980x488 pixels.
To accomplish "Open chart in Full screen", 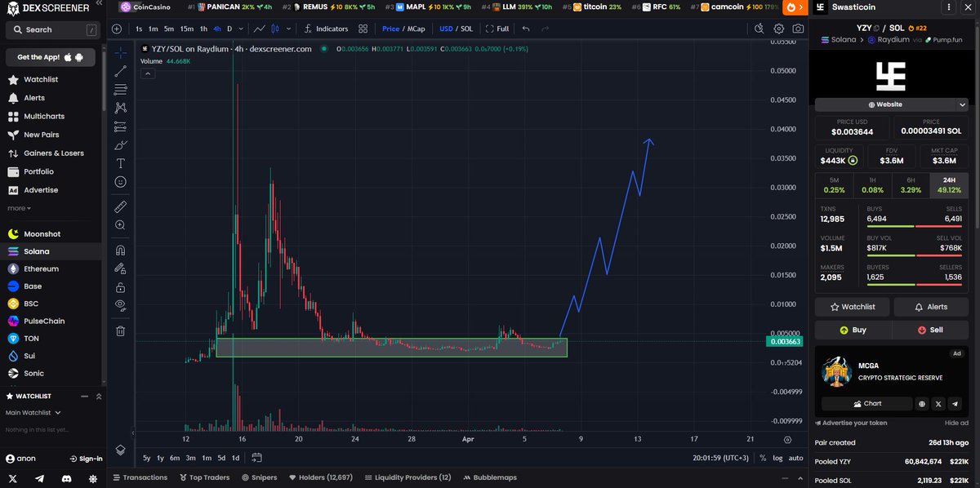I will tap(497, 29).
